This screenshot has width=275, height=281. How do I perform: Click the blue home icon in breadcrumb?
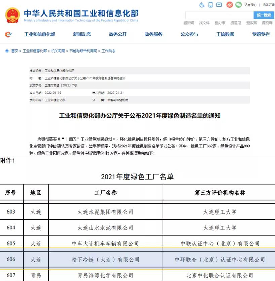(x=7, y=51)
